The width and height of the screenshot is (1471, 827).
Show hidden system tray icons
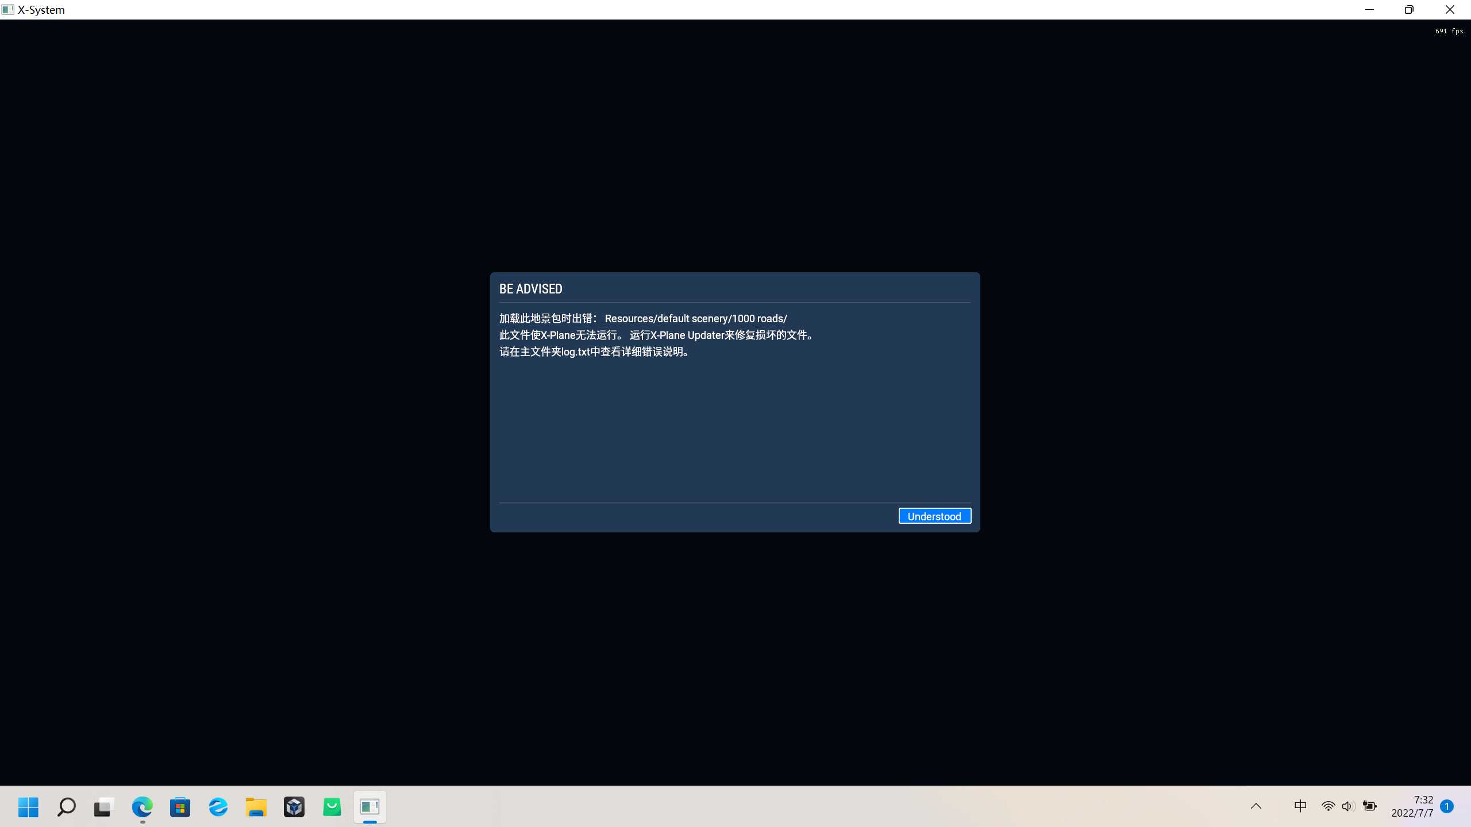(x=1256, y=806)
